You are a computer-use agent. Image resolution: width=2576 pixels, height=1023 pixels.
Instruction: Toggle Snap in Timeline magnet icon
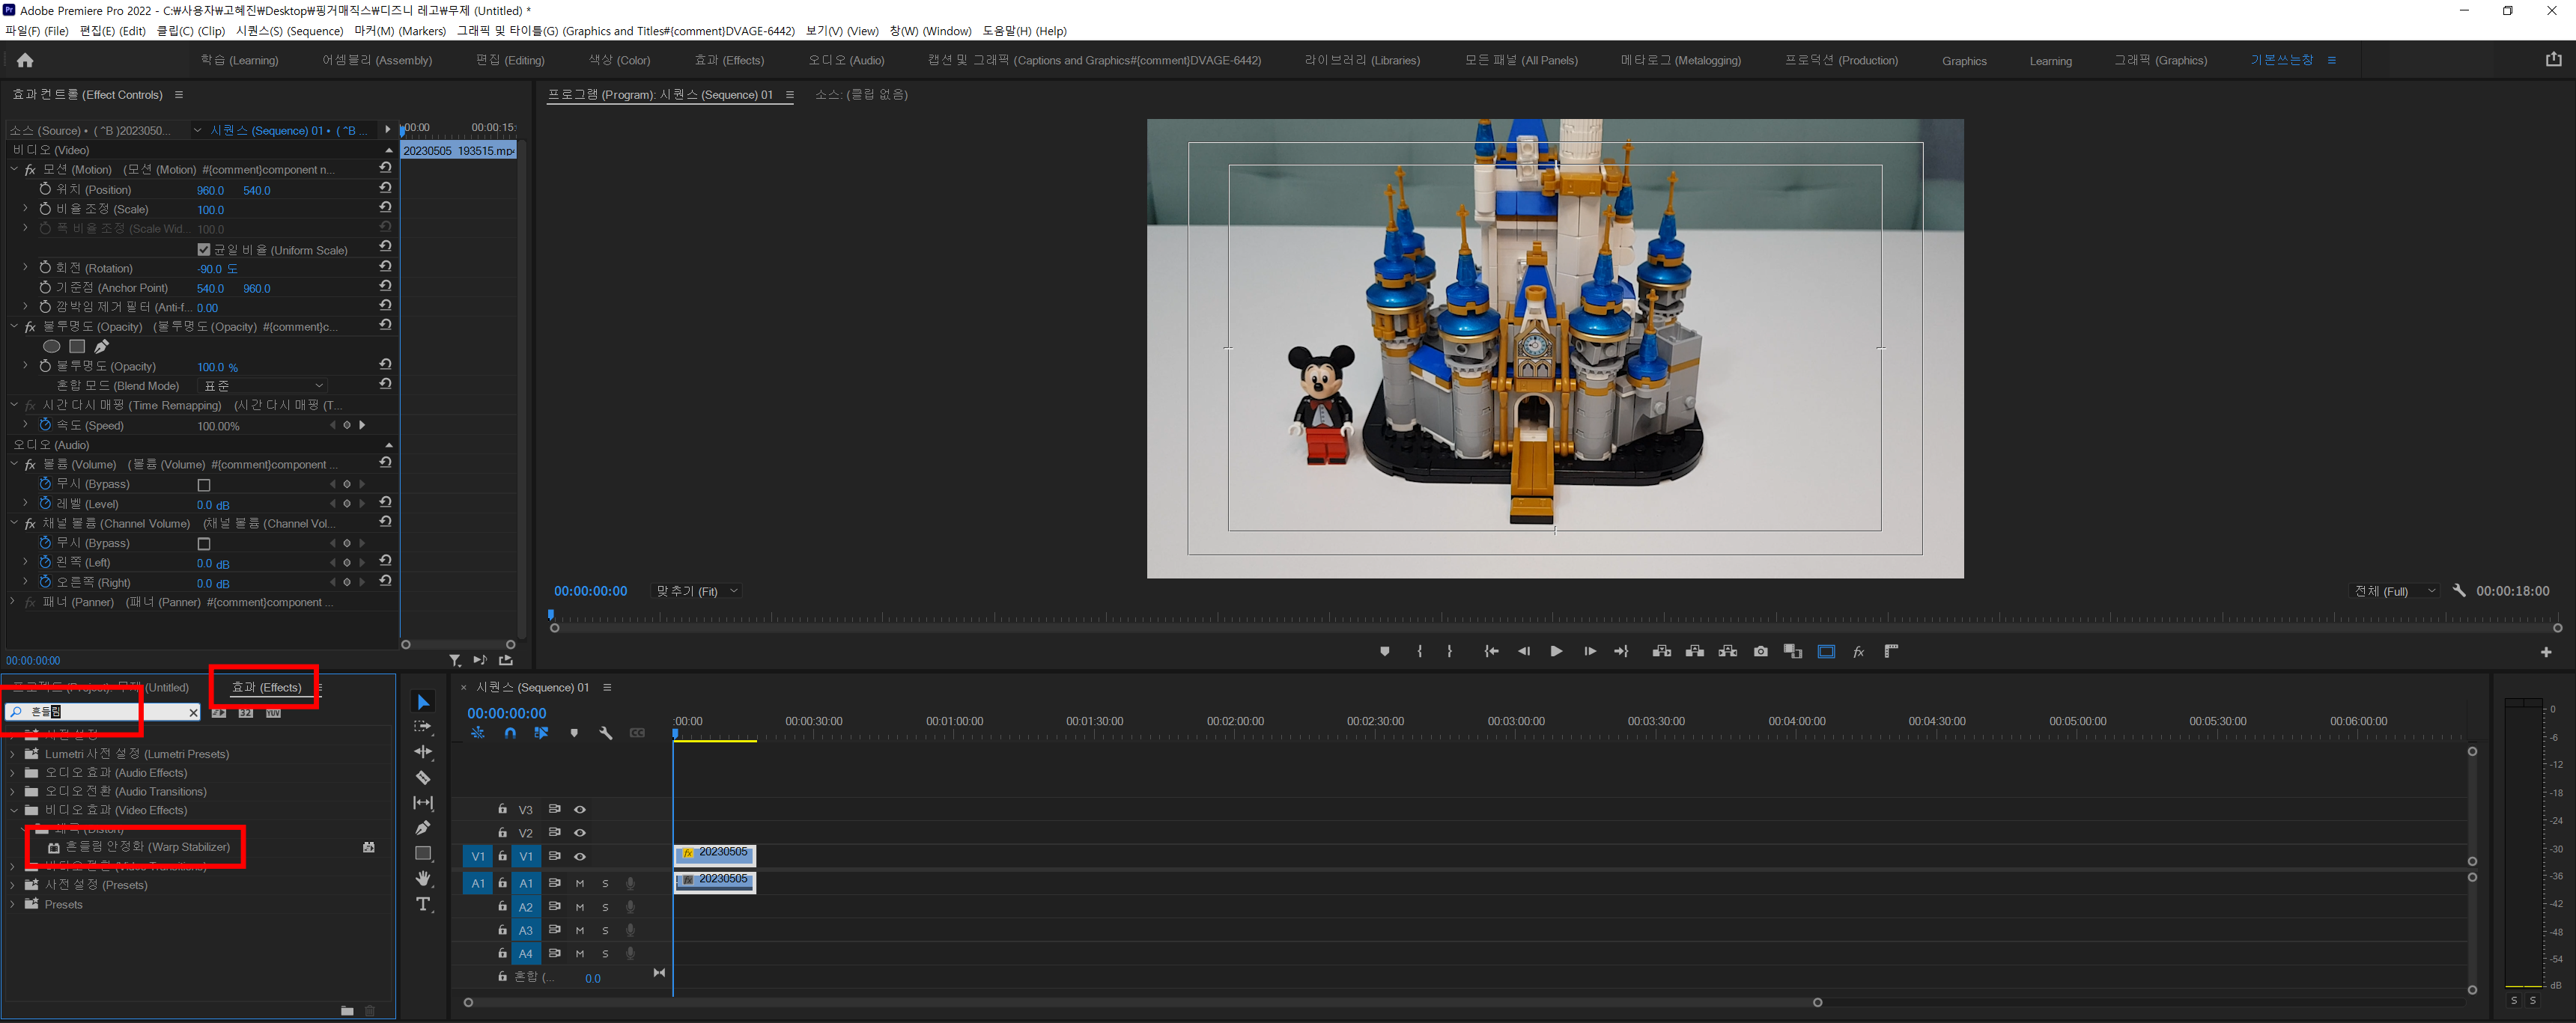pos(510,733)
